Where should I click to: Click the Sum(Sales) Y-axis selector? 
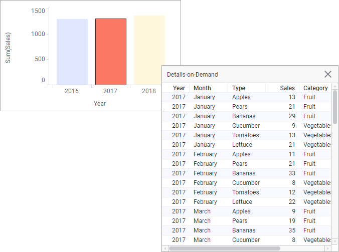pos(8,48)
